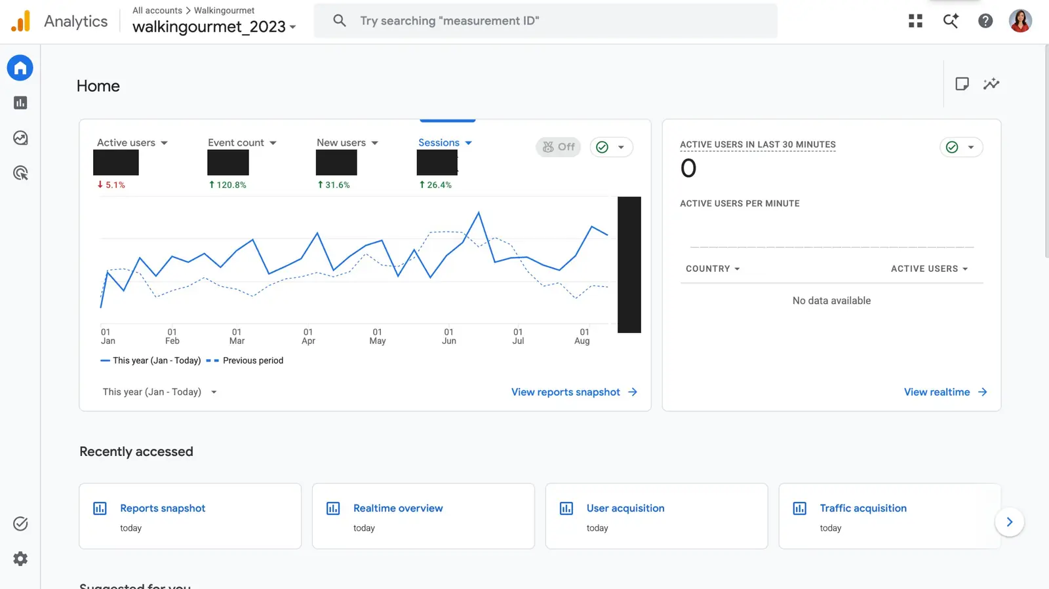Open Realtime overview recent card
The image size is (1049, 589).
[x=424, y=516]
